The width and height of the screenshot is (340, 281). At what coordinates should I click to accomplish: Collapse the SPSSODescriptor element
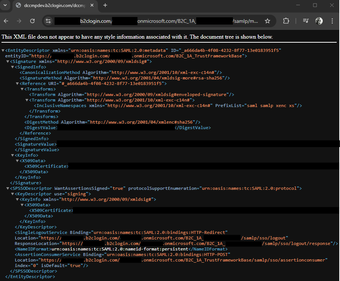click(x=8, y=188)
